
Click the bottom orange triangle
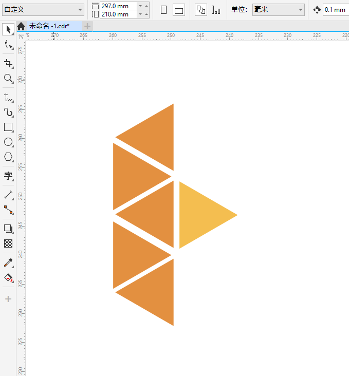154,292
